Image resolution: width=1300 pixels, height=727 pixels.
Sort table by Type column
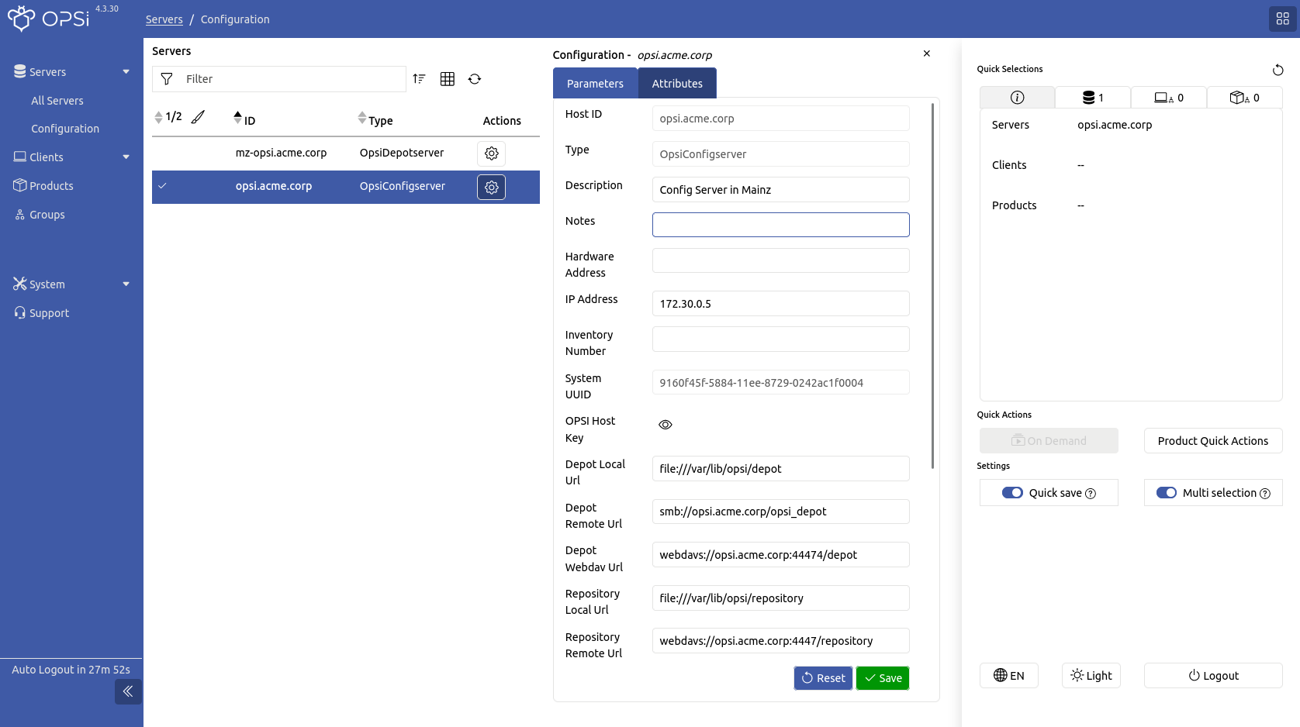[375, 119]
